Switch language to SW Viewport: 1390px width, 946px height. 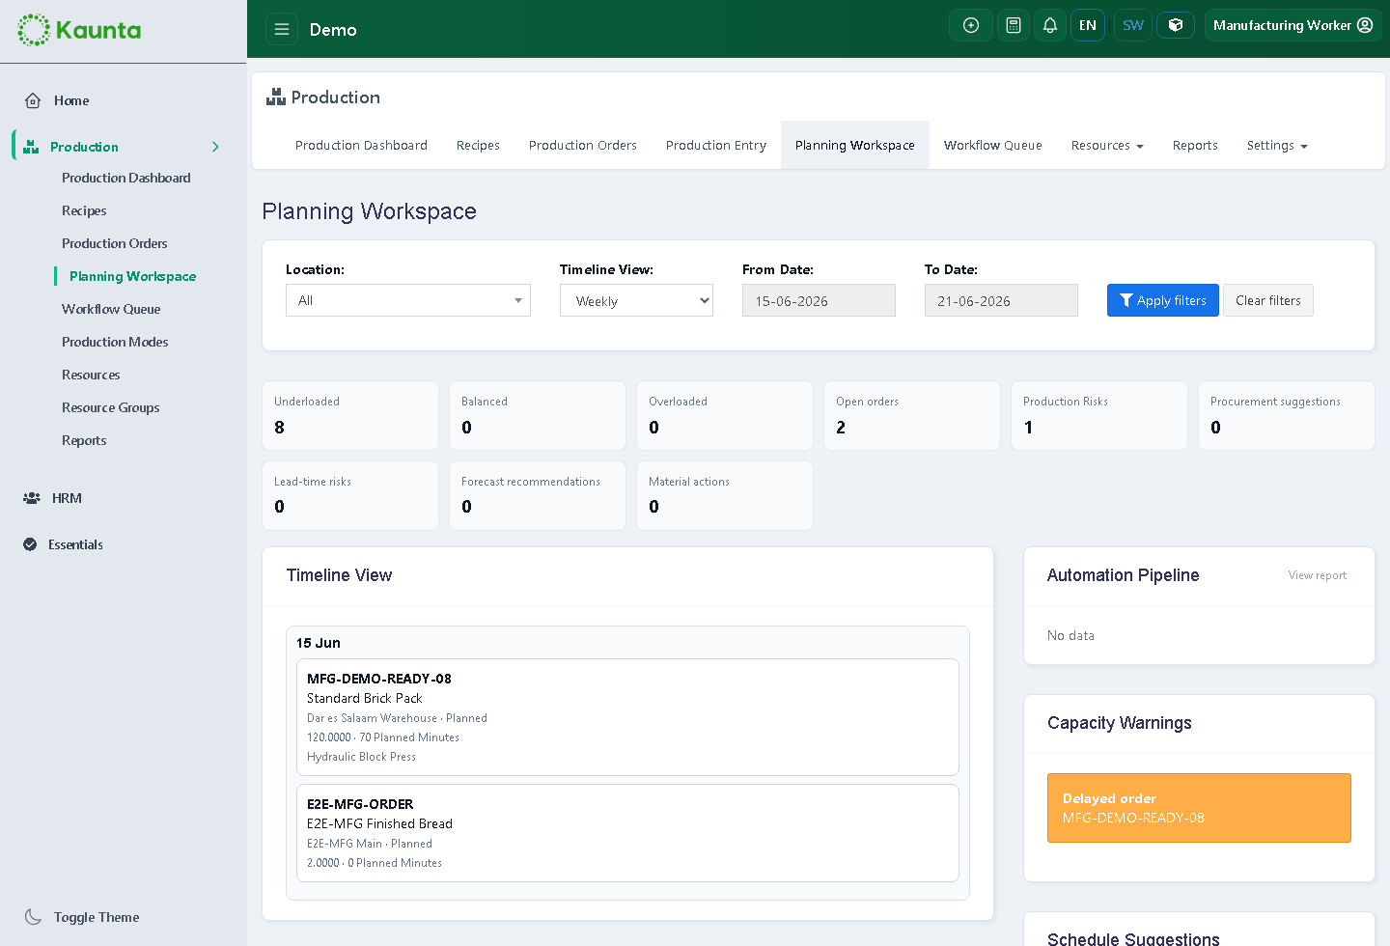click(1133, 25)
